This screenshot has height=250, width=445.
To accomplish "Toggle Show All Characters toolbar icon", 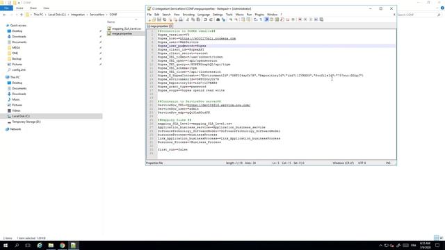I will 261,19.
